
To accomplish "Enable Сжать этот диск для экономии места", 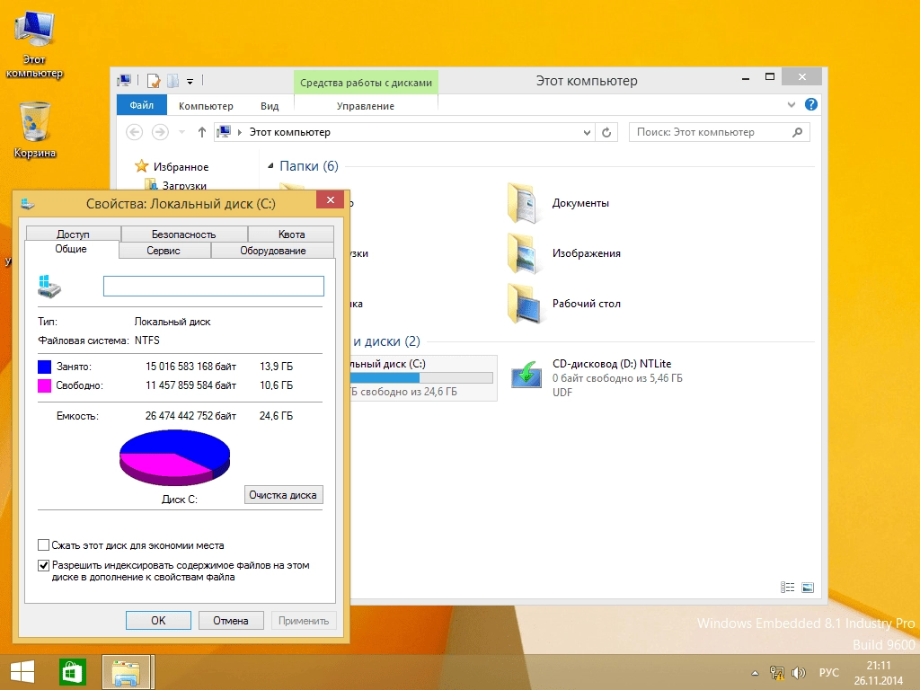I will [x=43, y=545].
